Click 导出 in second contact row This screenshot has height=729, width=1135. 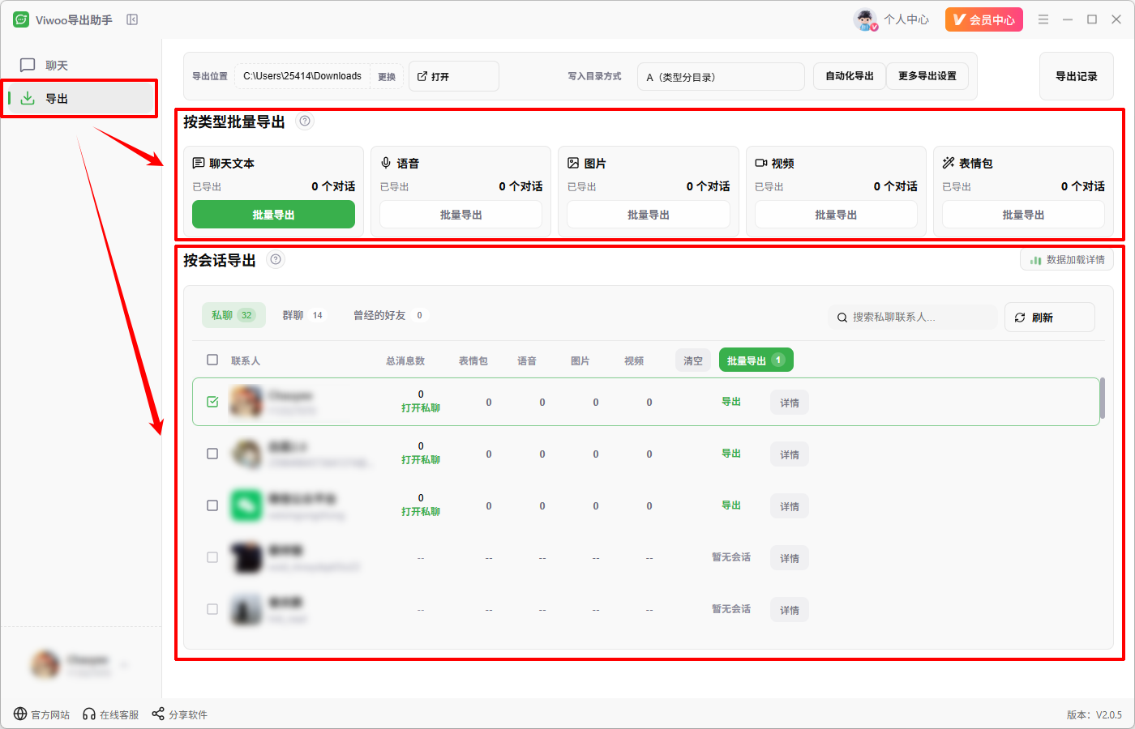coord(731,454)
